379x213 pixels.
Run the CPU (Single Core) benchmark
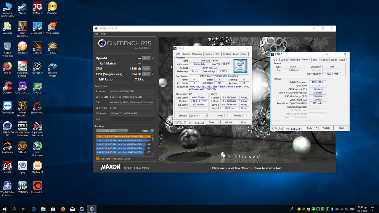coord(146,74)
